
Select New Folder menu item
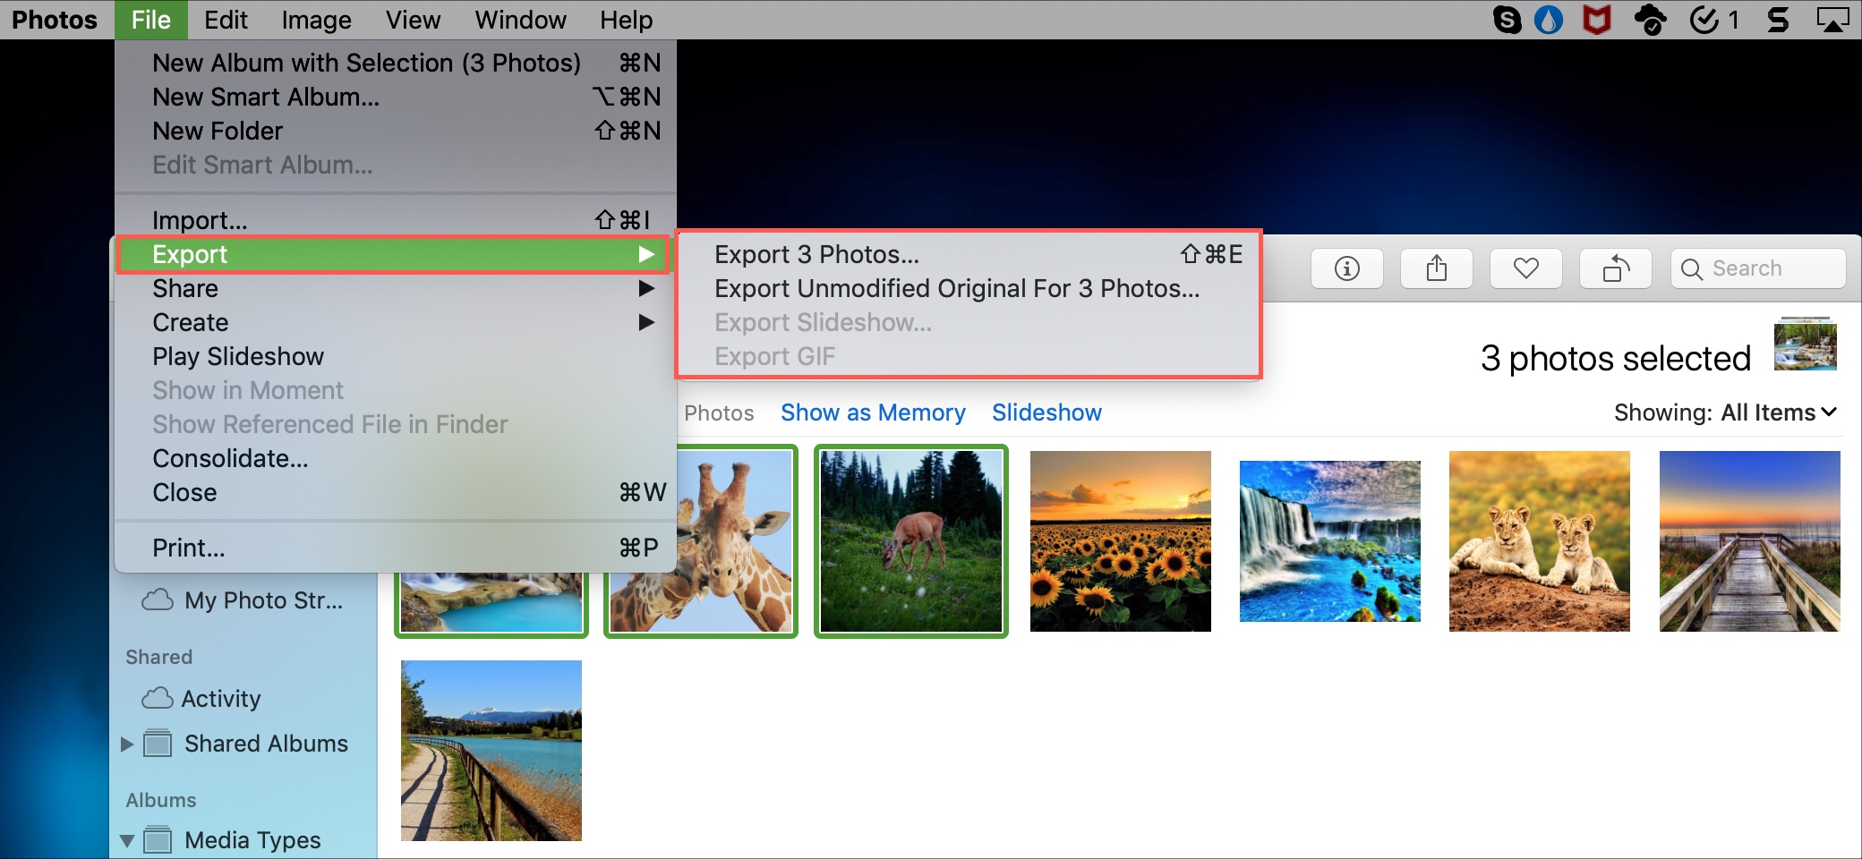point(394,131)
